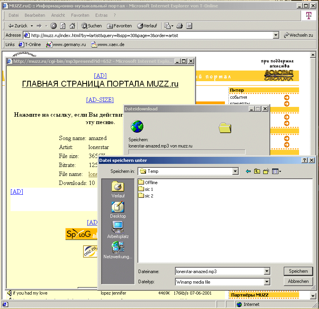The height and width of the screenshot is (309, 319).
Task: Go up one folder level icon
Action: (x=257, y=171)
